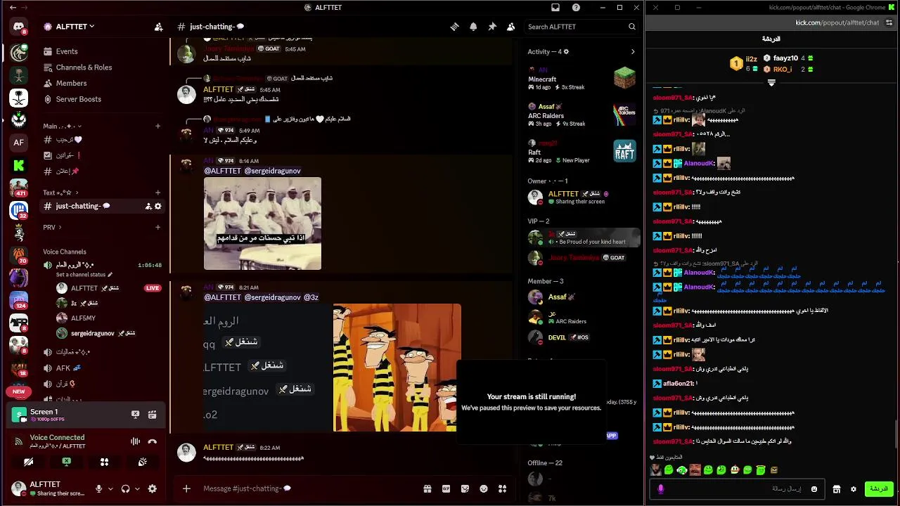The image size is (900, 506).
Task: Open activities launcher in voice panel
Action: tap(104, 462)
